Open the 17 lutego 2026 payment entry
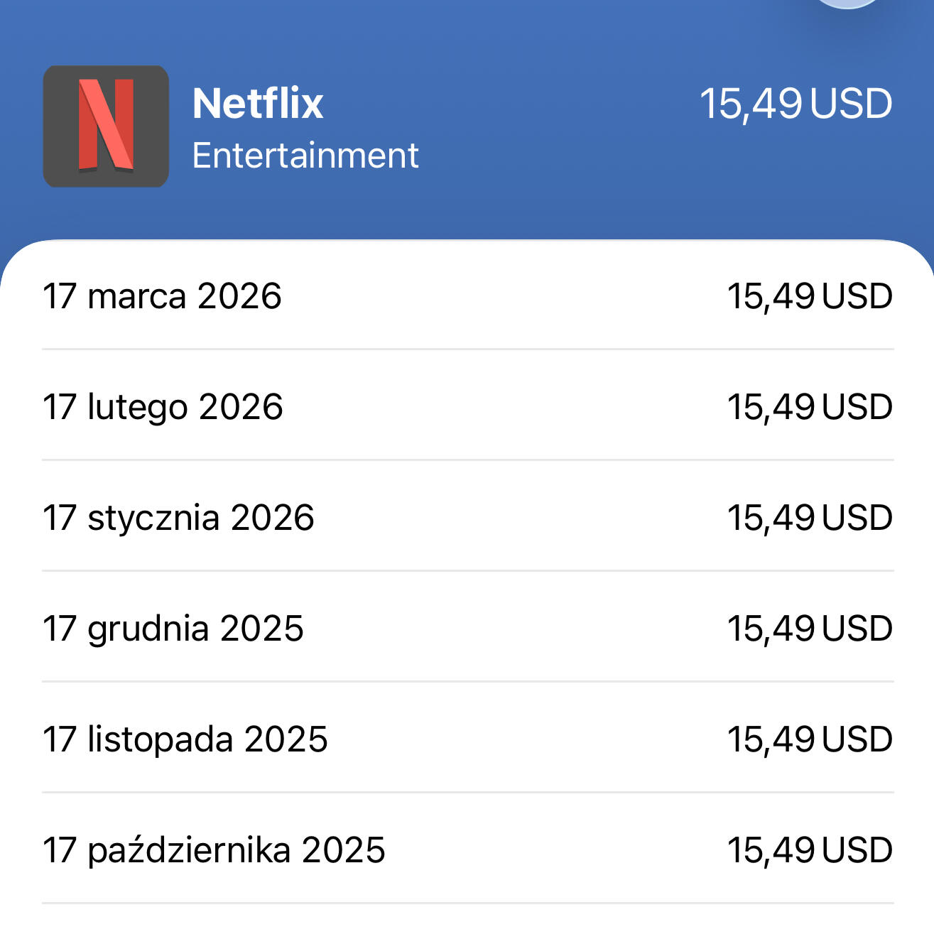The image size is (934, 934). click(163, 407)
